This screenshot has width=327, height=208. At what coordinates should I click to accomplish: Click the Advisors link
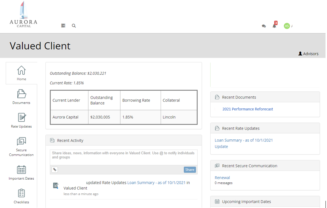(308, 54)
